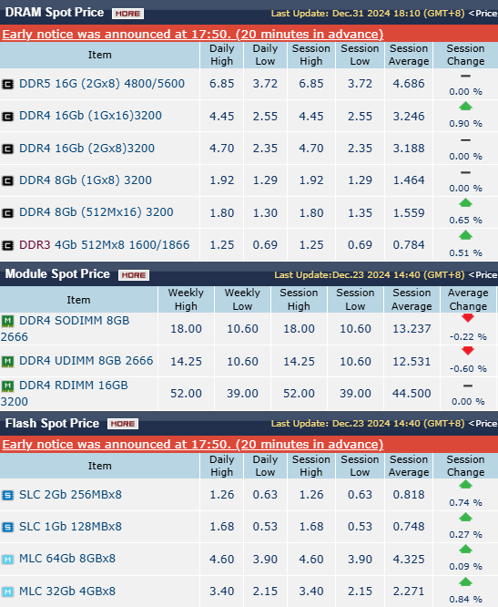
Task: Open the Flash early notice announcement link
Action: click(192, 444)
